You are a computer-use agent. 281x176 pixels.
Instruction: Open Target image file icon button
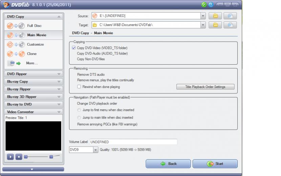point(230,25)
